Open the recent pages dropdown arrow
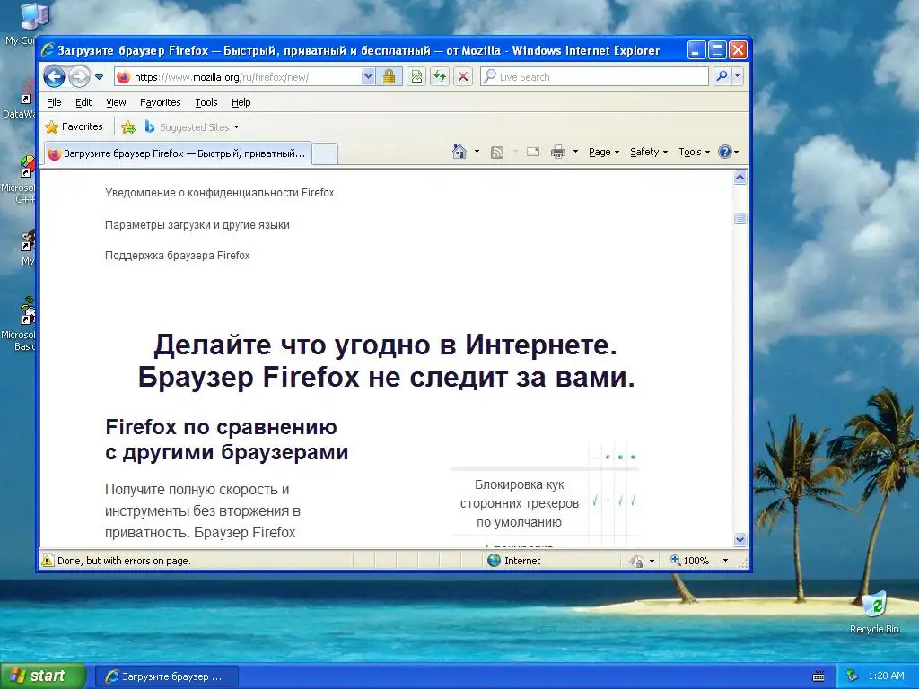 99,77
